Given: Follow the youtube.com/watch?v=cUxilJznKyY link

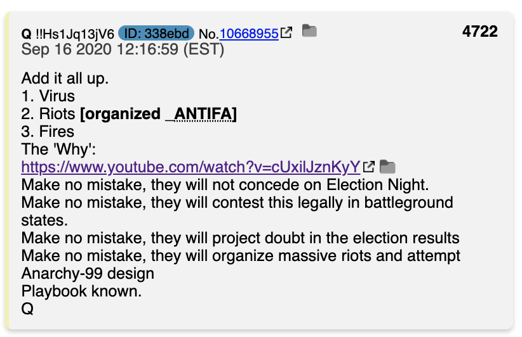Looking at the screenshot, I should tap(191, 167).
